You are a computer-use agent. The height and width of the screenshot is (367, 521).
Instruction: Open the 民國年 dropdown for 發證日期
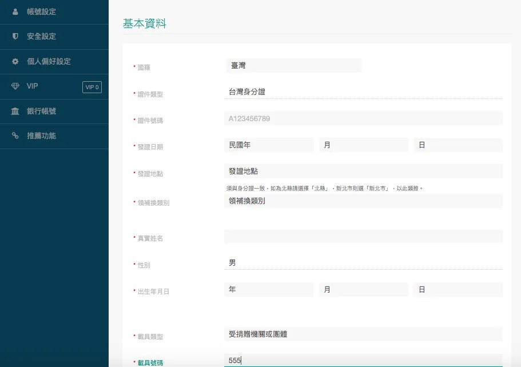click(269, 145)
